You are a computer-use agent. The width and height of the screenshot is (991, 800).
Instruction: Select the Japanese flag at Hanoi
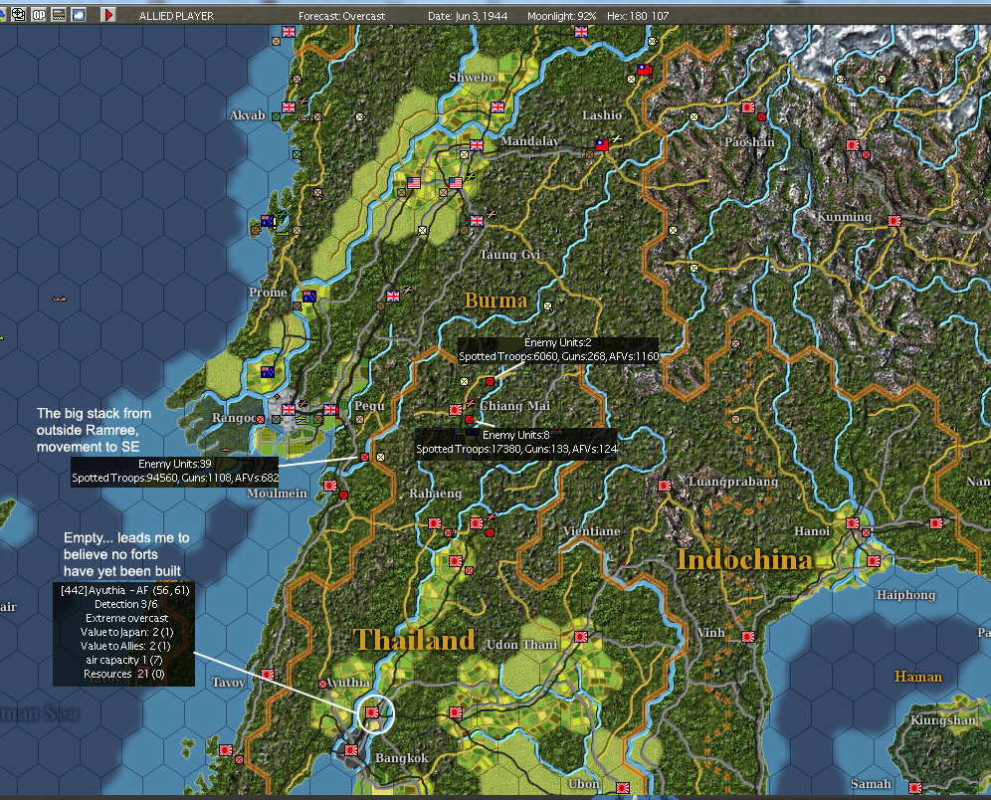(x=853, y=523)
